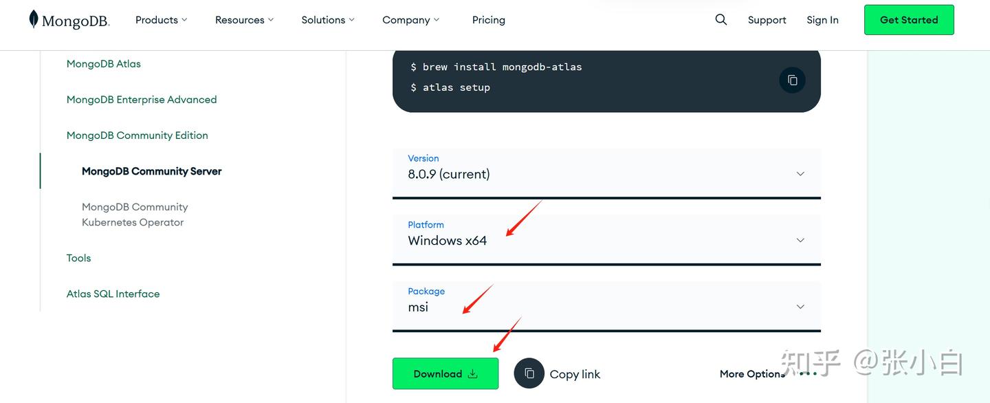Open the search magnifier icon
990x403 pixels.
click(720, 19)
